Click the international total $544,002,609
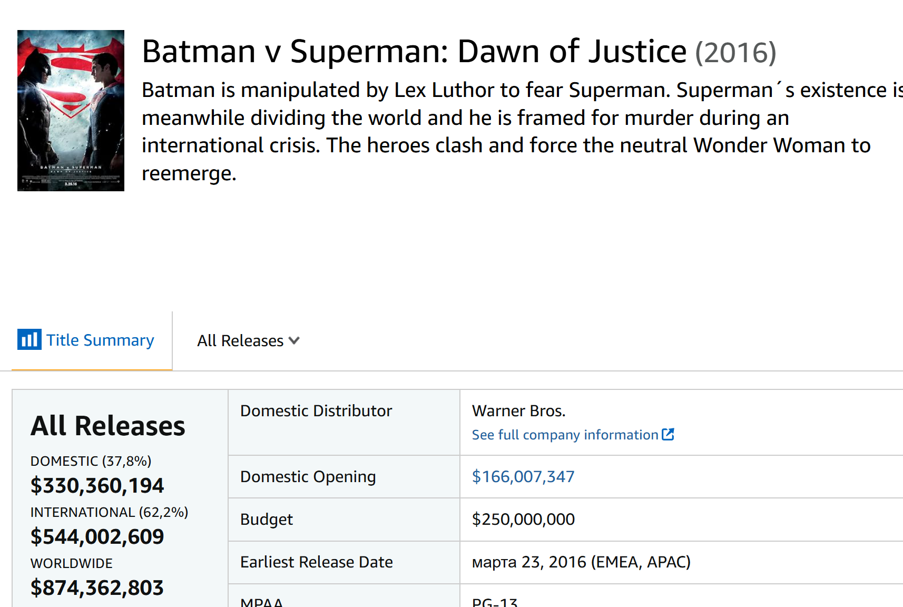The height and width of the screenshot is (607, 903). coord(97,536)
